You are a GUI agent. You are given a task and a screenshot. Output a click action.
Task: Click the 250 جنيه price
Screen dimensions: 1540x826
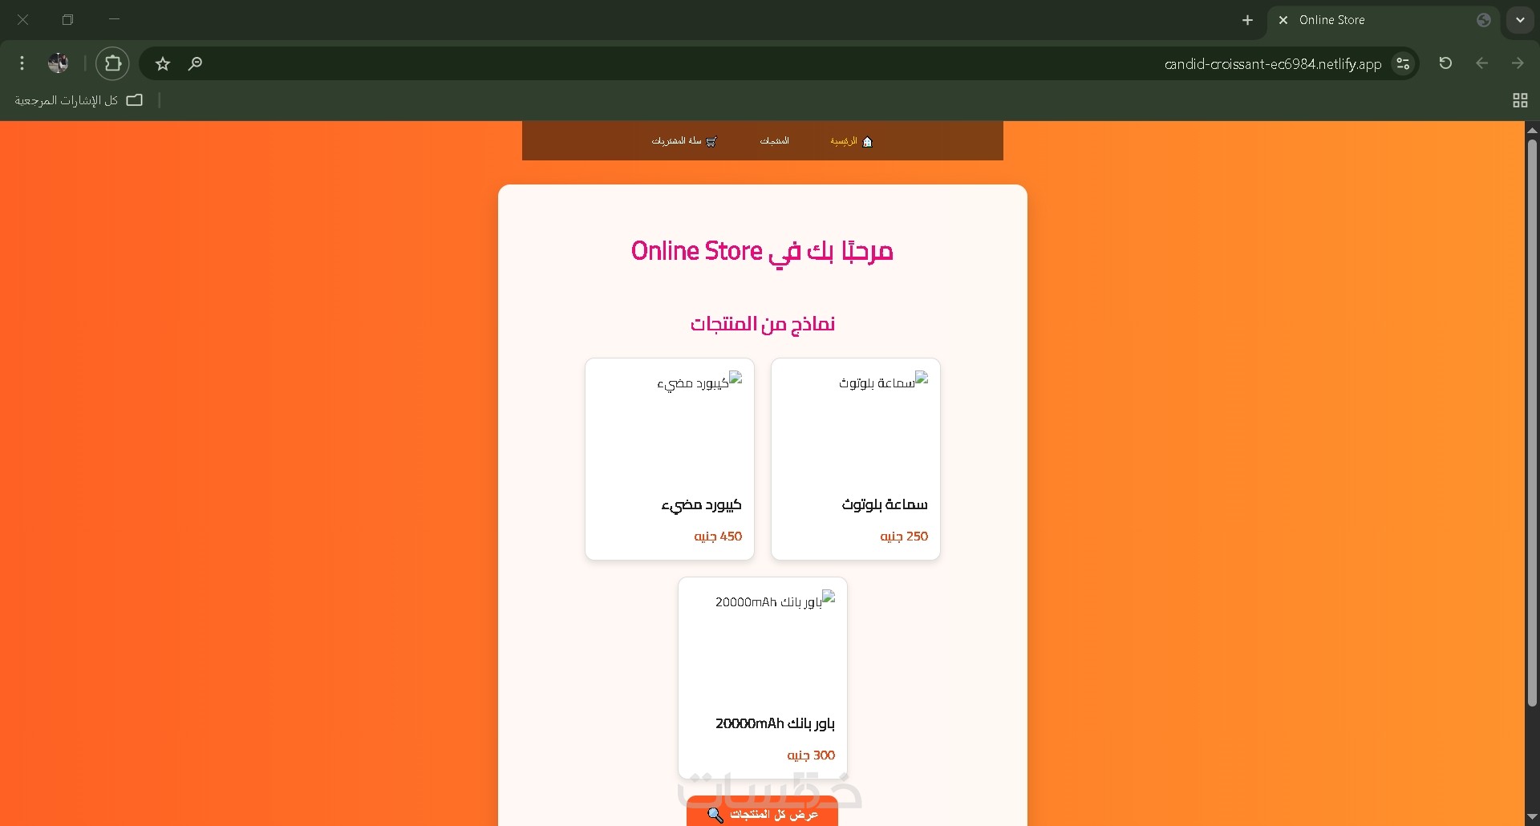[x=904, y=536]
